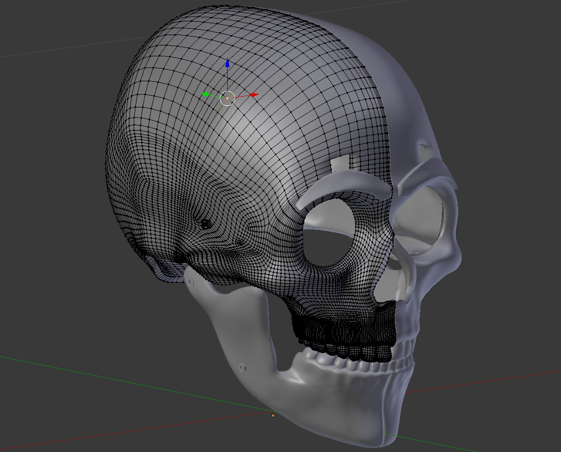This screenshot has height=452, width=561.
Task: Select the orange origin dot beneath the jaw
Action: click(273, 415)
